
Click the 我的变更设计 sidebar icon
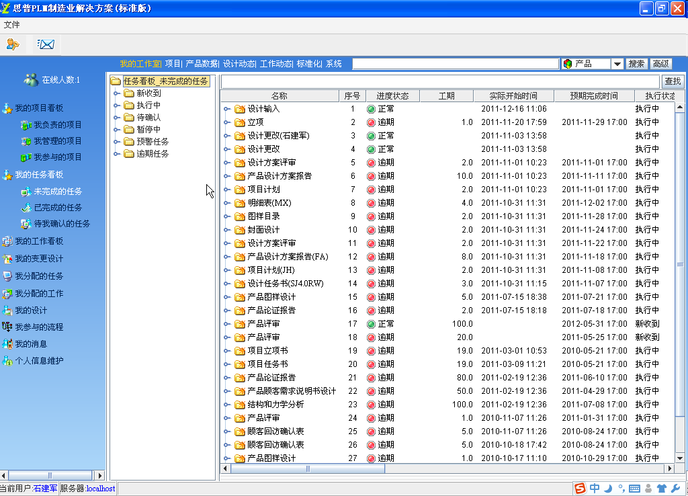click(x=7, y=259)
